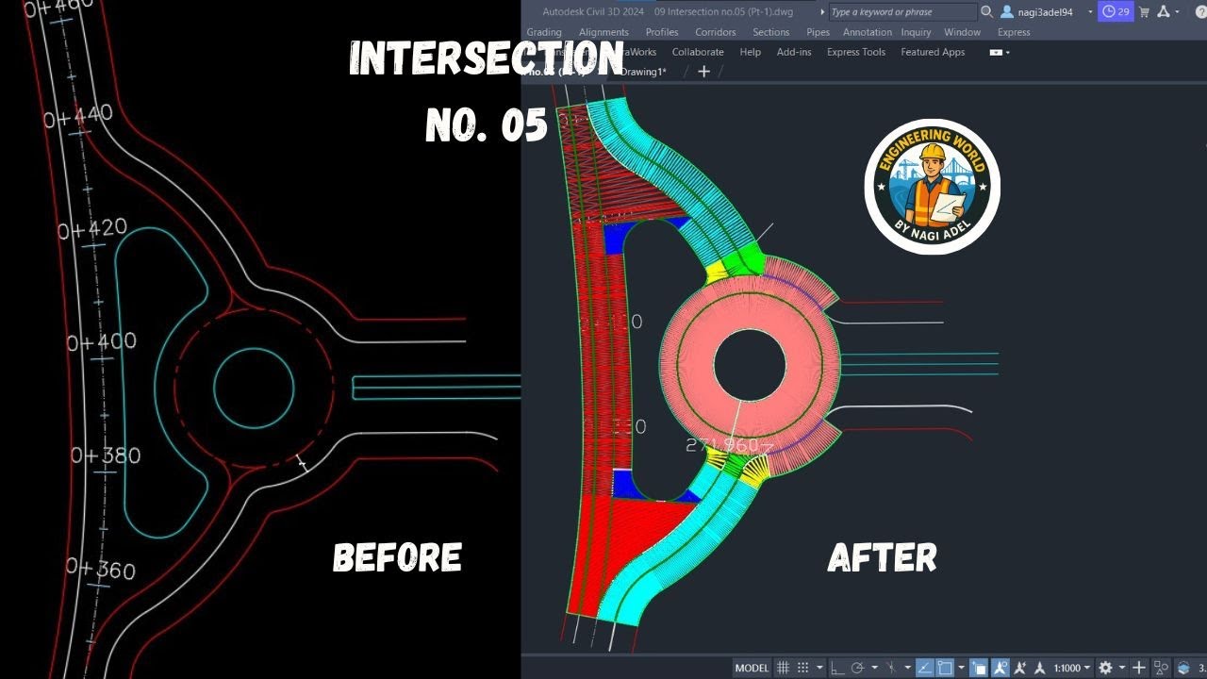Toggle ortho mode in status bar
This screenshot has height=679, width=1207.
[x=837, y=668]
